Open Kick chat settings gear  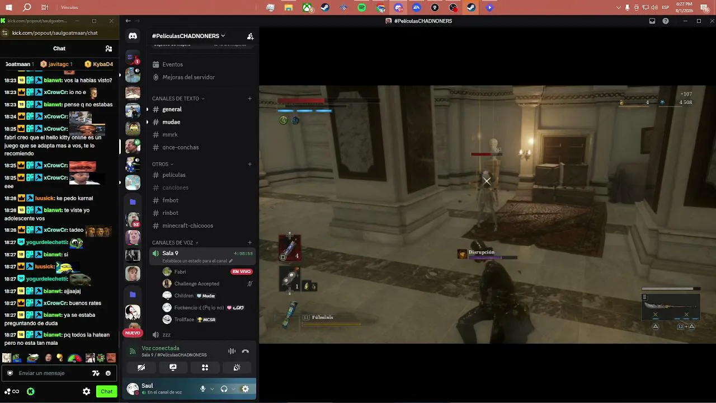tap(87, 392)
